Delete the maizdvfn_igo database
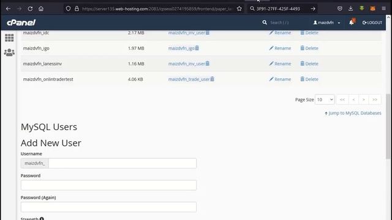Viewport: 392px width, 220px height. click(x=309, y=48)
